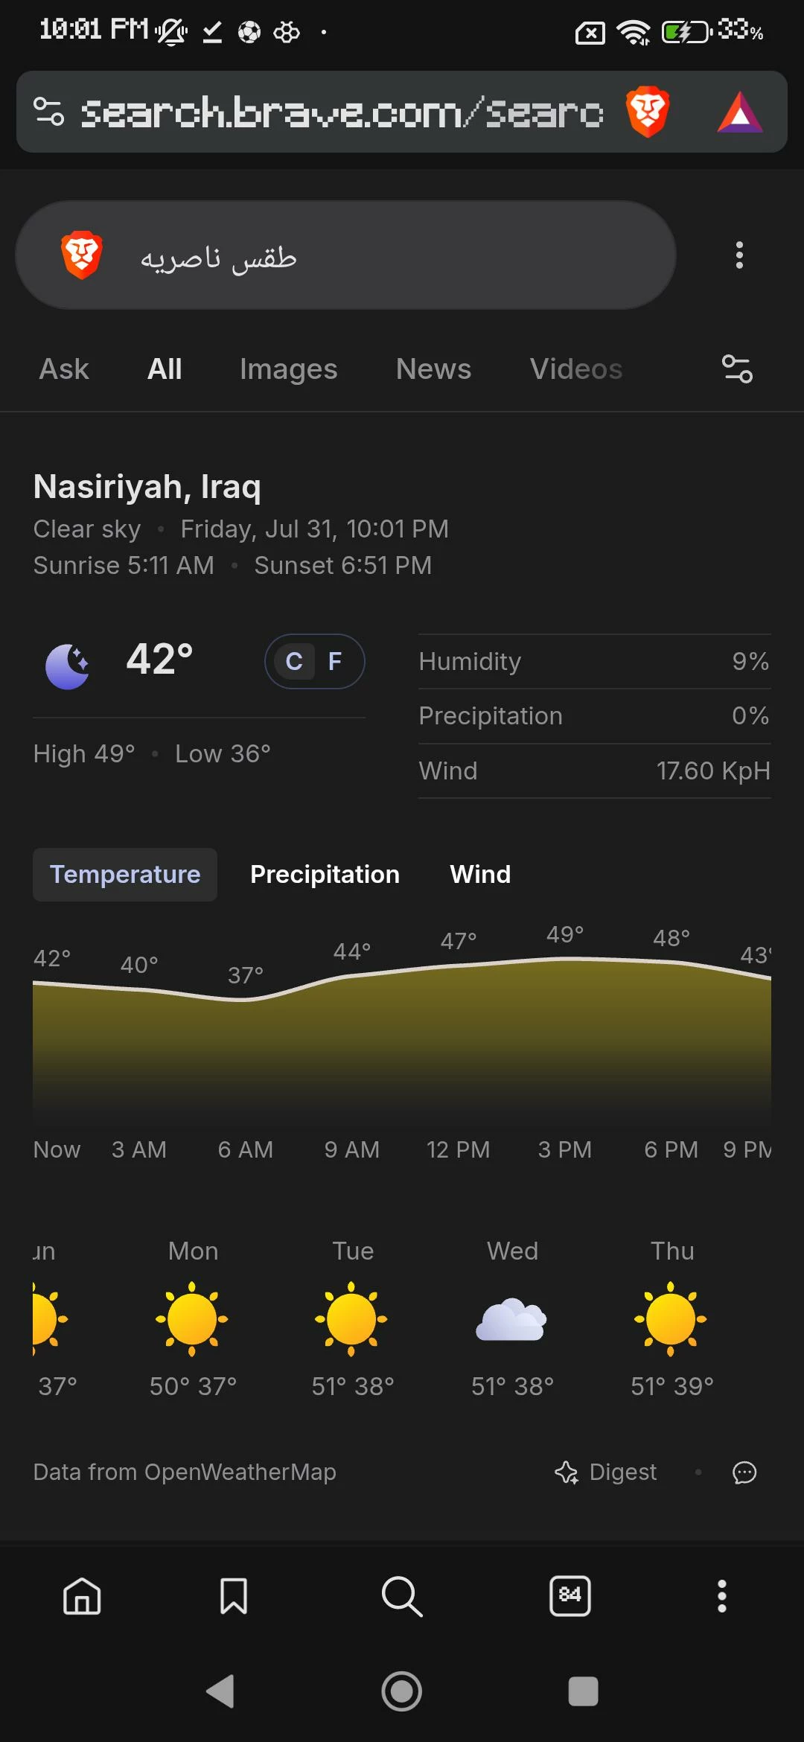The image size is (804, 1742).
Task: Open the Digest link
Action: [606, 1473]
